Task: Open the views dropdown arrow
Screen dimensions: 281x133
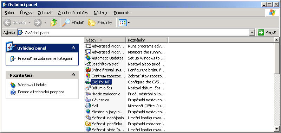Action: pos(129,23)
